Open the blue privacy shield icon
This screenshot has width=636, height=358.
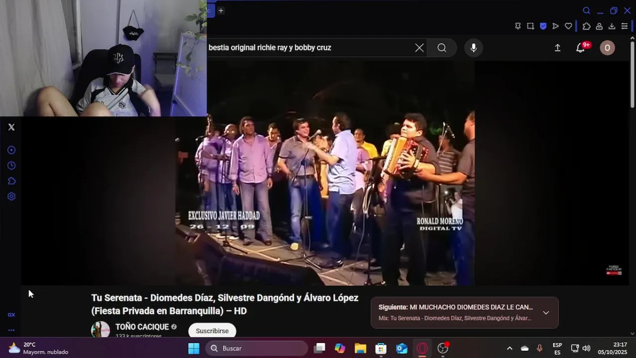point(543,26)
